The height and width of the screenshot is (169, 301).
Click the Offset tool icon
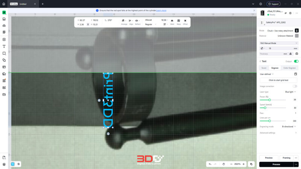point(185,22)
